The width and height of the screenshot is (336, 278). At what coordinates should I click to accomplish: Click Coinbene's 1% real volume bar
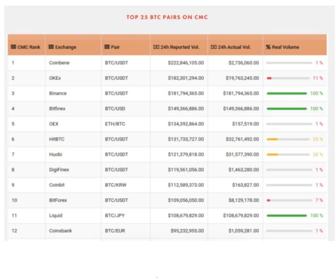coord(290,63)
